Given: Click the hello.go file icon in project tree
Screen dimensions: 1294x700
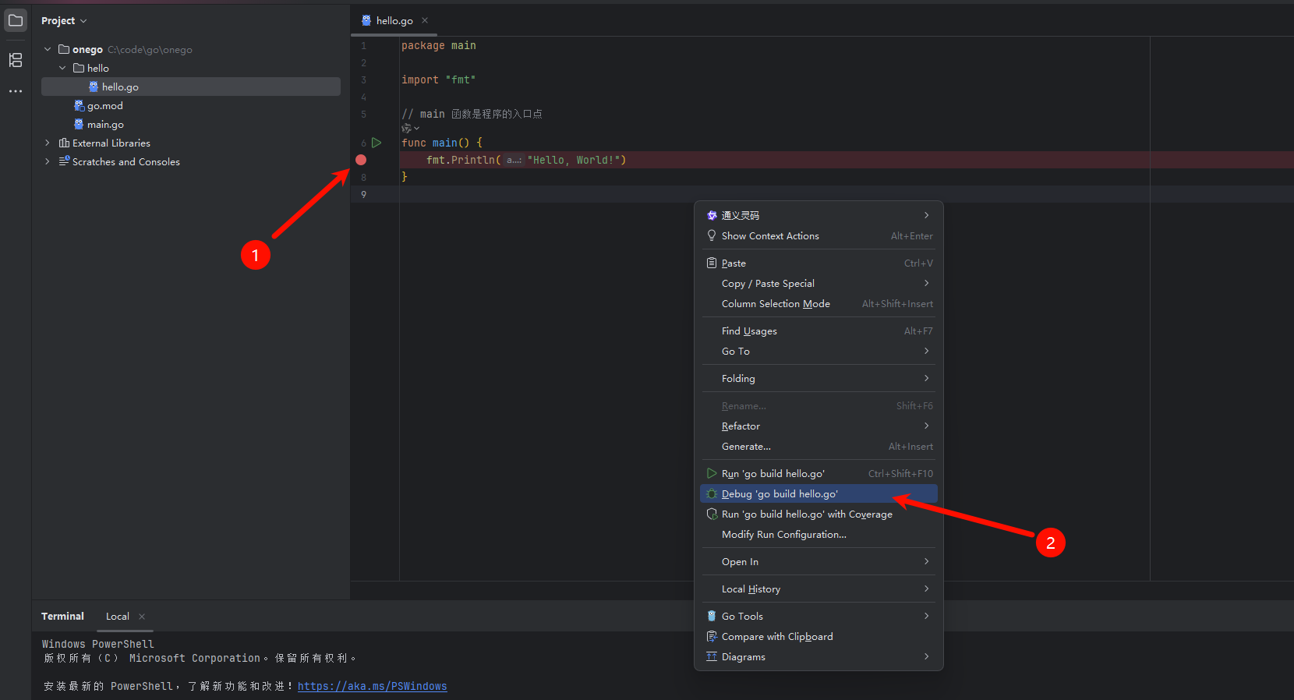Looking at the screenshot, I should point(94,87).
